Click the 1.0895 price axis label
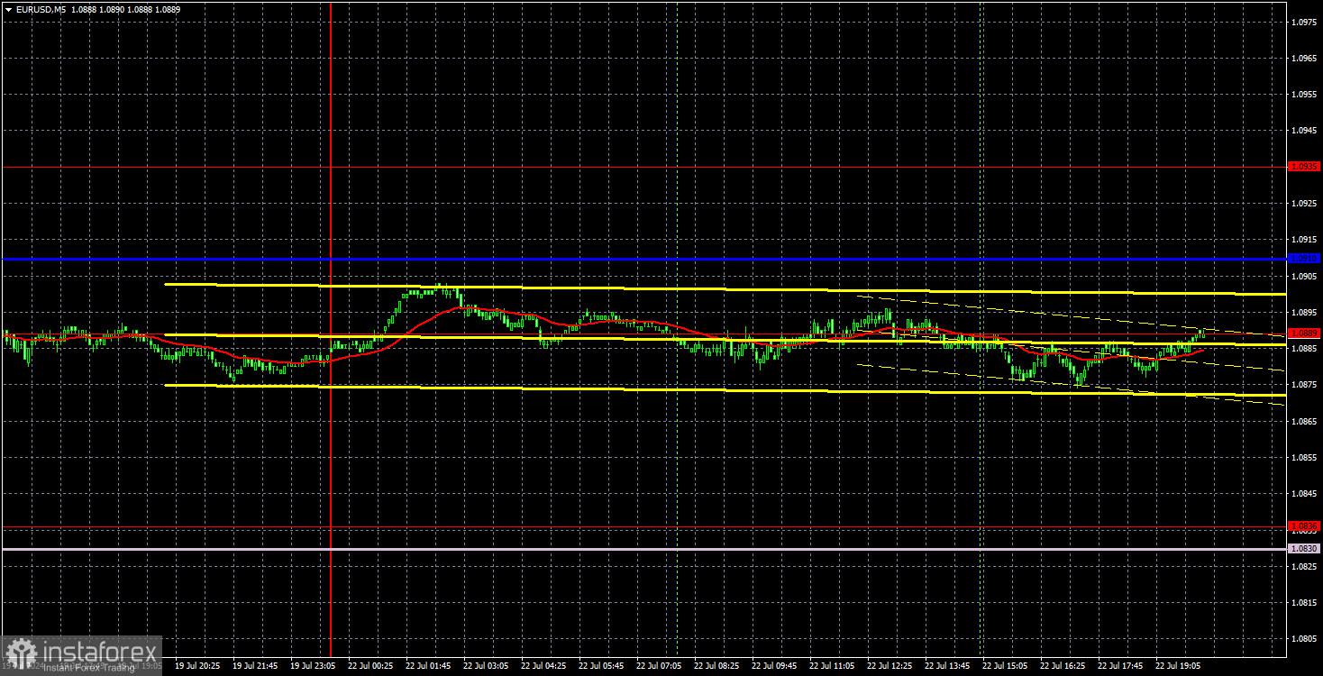Image resolution: width=1323 pixels, height=676 pixels. pos(1304,313)
